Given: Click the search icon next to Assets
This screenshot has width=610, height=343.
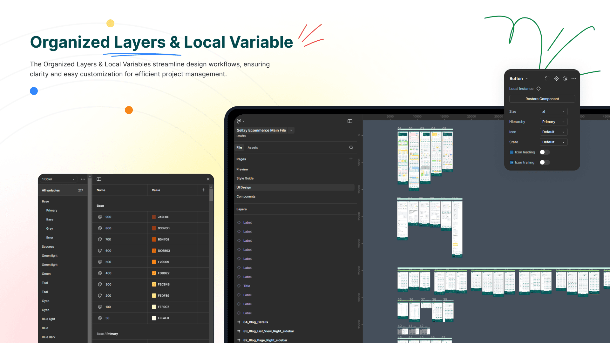Looking at the screenshot, I should (351, 147).
